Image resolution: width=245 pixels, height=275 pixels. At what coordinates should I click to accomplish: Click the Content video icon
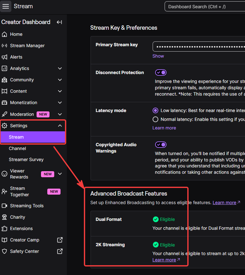(x=4, y=91)
